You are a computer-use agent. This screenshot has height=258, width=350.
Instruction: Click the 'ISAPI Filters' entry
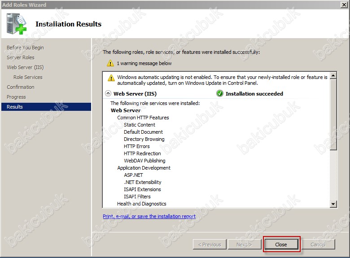(x=137, y=197)
